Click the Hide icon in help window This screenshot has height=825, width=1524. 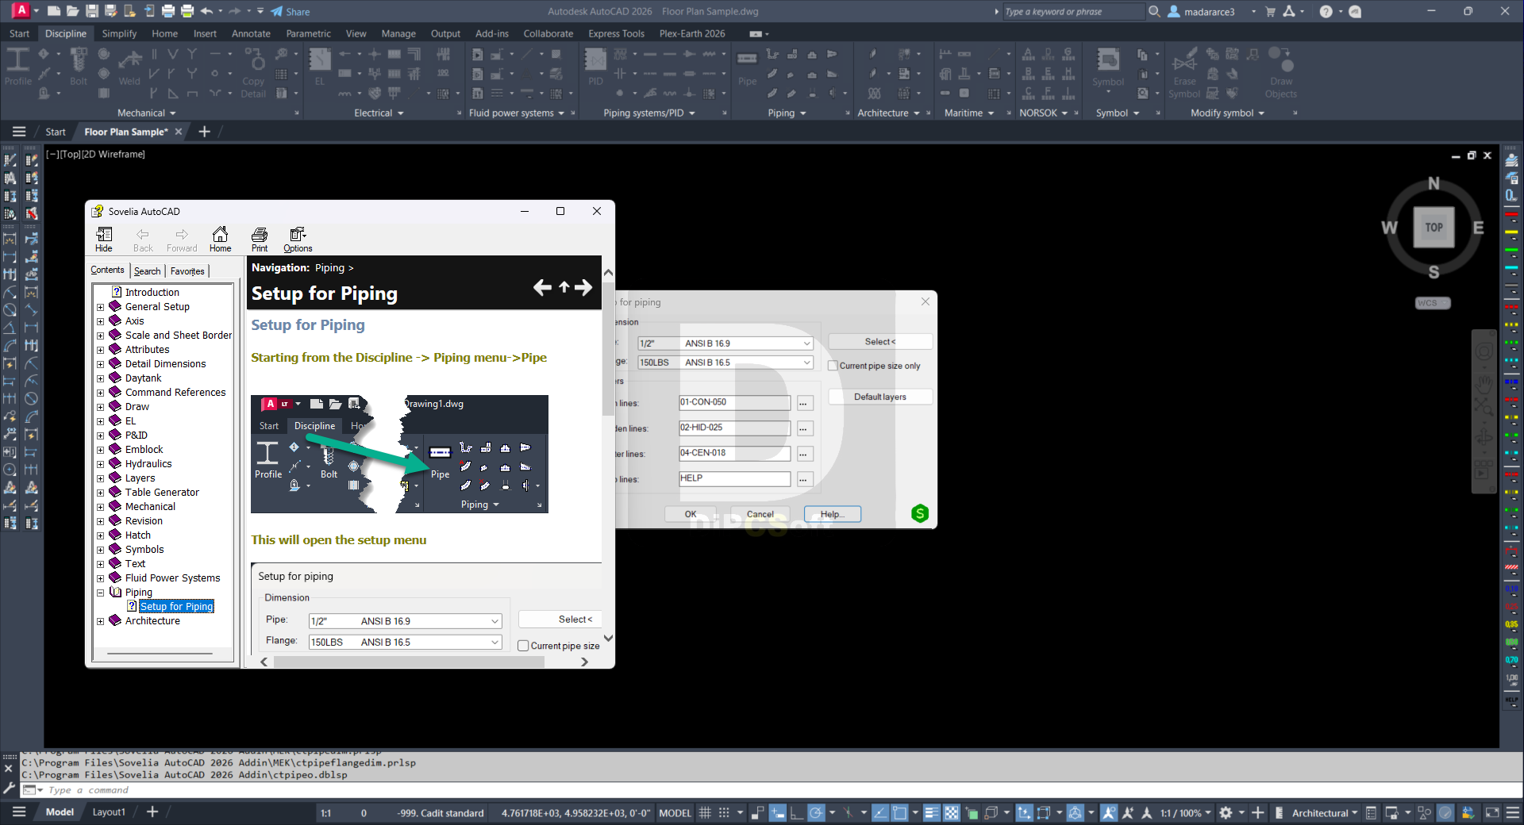tap(104, 239)
